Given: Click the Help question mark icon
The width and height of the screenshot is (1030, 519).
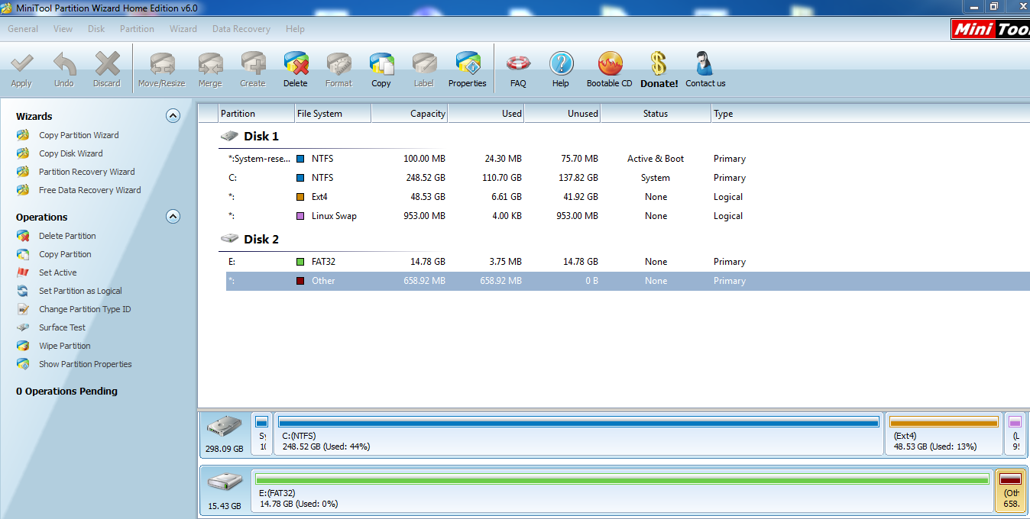Looking at the screenshot, I should point(561,64).
